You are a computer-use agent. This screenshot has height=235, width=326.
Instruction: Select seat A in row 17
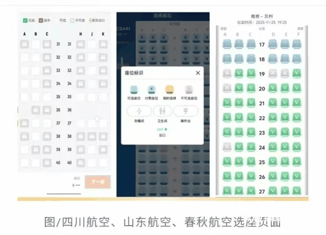pyautogui.click(x=225, y=45)
